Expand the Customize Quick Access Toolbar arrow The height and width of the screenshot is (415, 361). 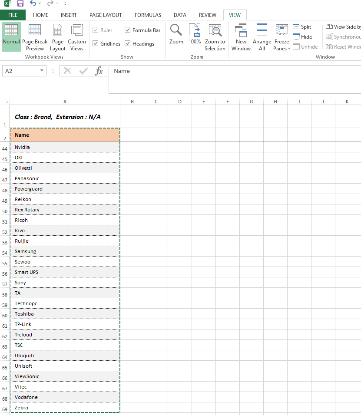[65, 4]
